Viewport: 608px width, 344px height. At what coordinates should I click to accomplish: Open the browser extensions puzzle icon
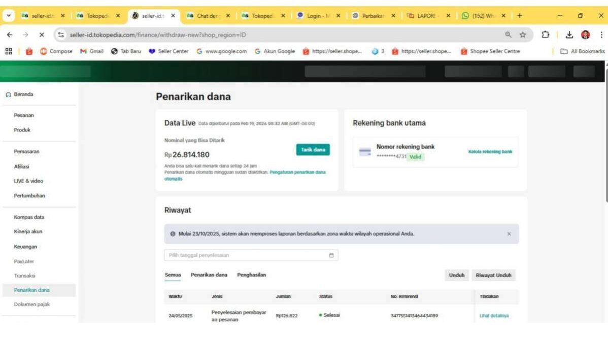[x=546, y=35]
